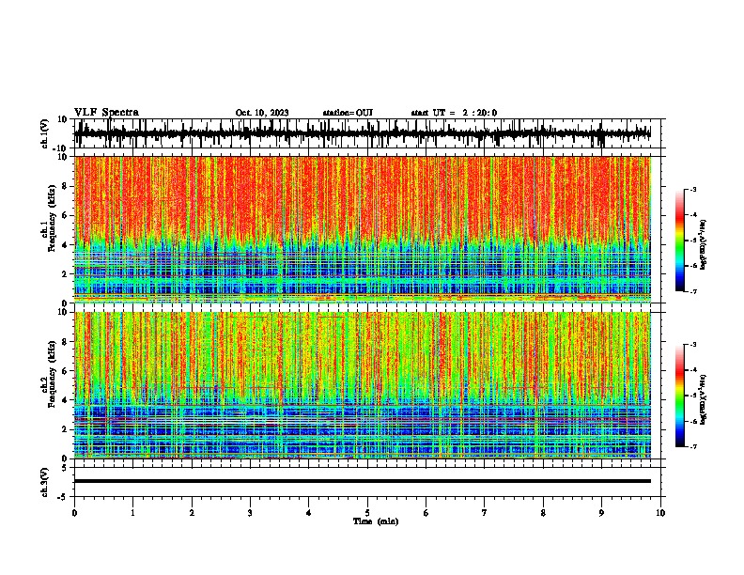
Task: Click time axis tick label "2"
Action: (x=192, y=513)
